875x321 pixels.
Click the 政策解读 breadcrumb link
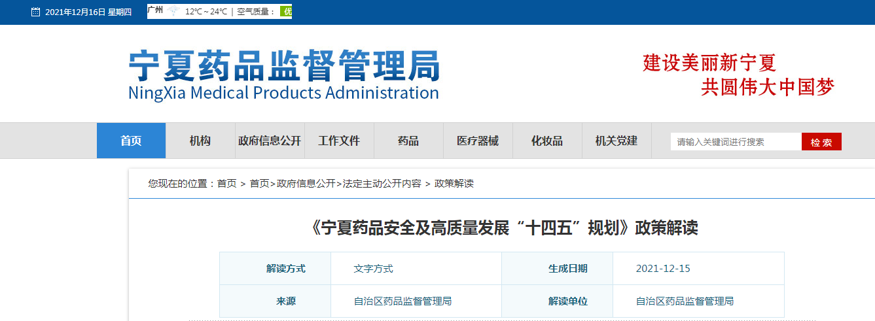point(454,184)
